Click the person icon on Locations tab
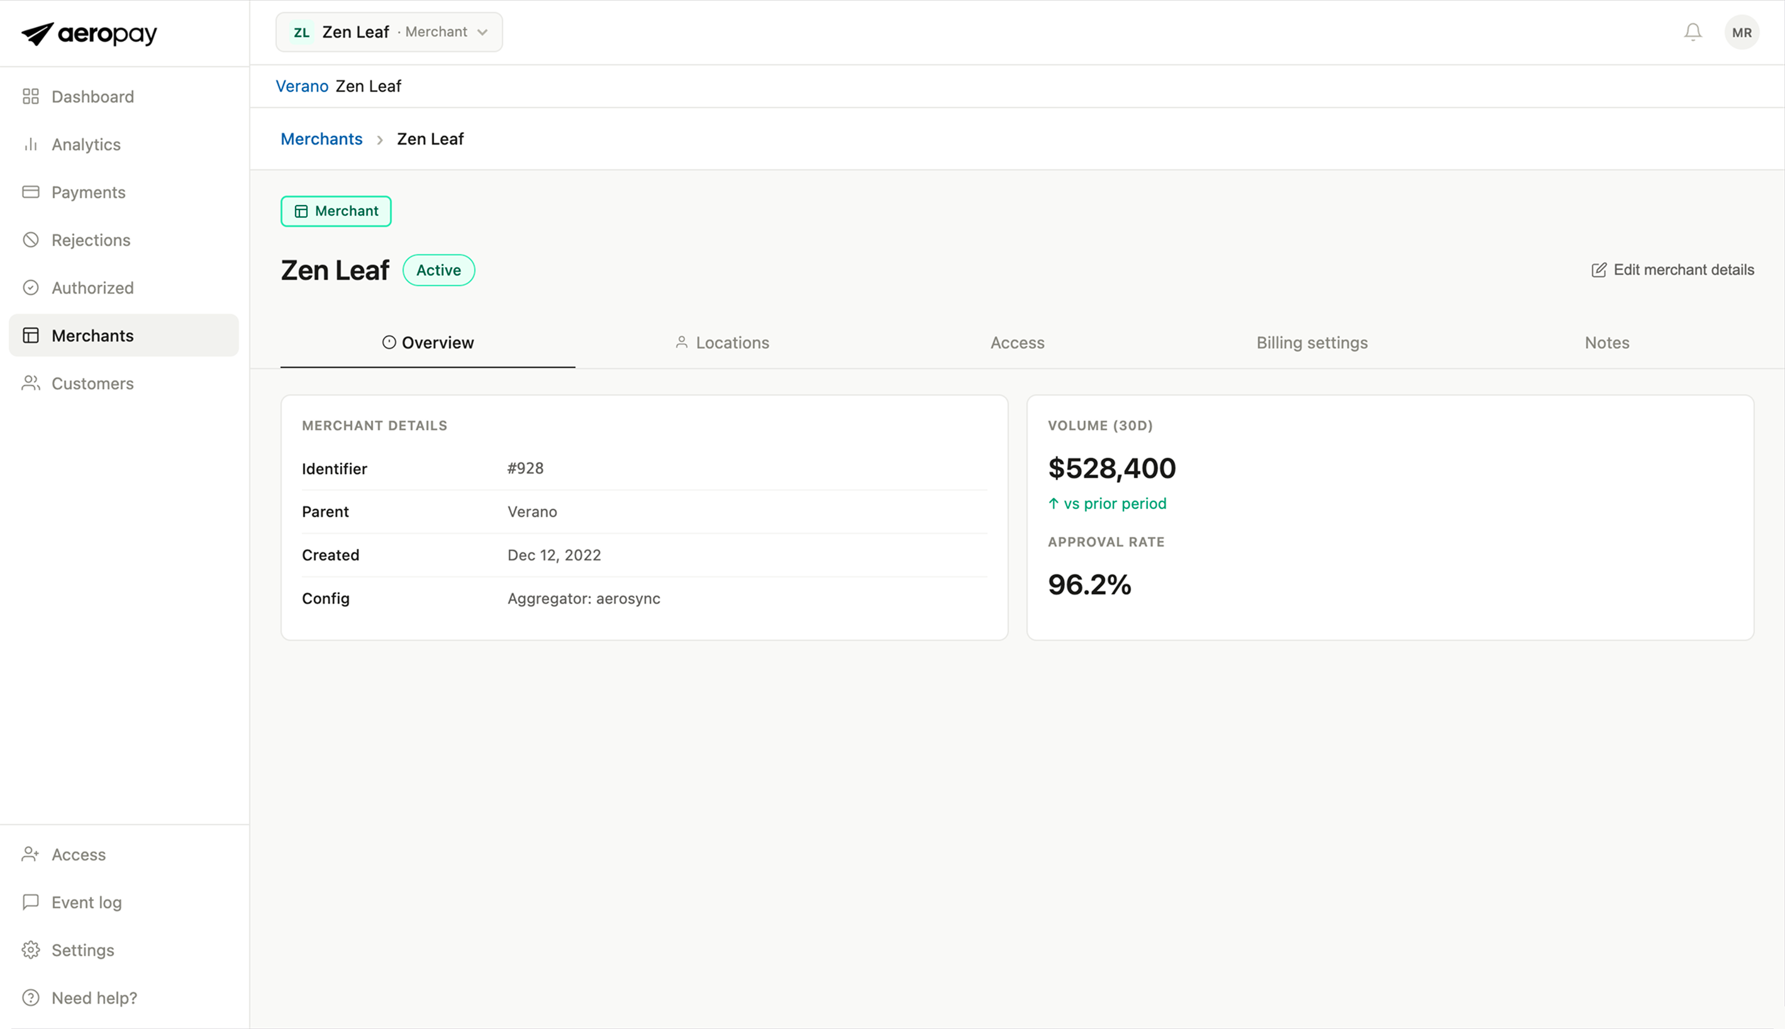This screenshot has width=1785, height=1029. coord(681,343)
